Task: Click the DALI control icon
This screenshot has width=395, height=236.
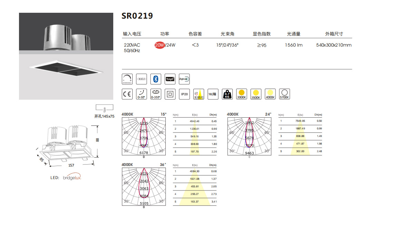Action: pos(142,79)
